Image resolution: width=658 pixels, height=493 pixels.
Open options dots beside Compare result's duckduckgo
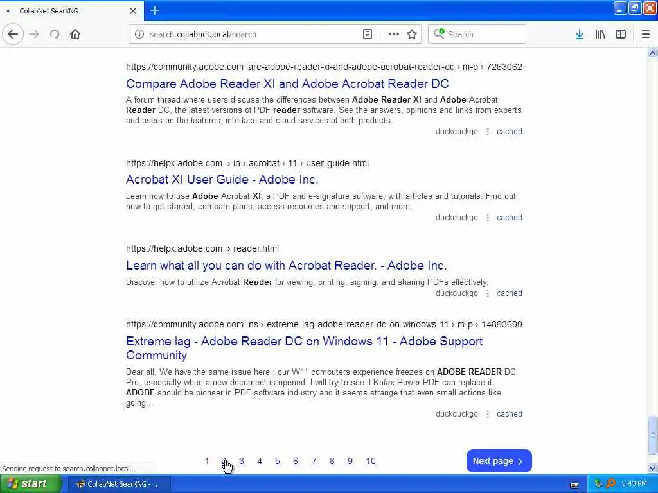(488, 132)
